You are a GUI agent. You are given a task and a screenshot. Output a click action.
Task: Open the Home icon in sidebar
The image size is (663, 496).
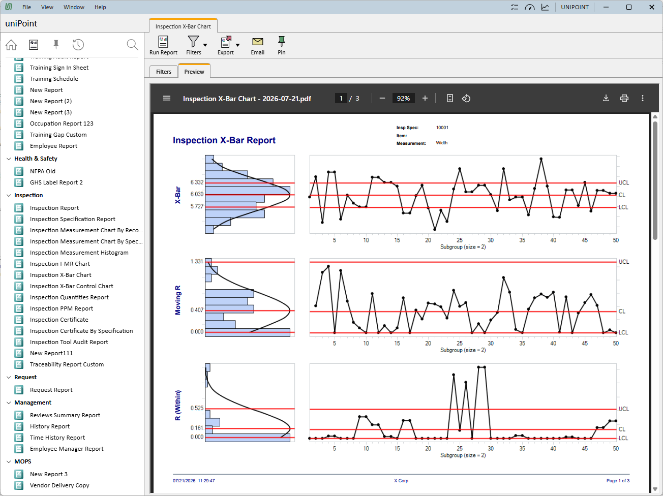point(11,45)
